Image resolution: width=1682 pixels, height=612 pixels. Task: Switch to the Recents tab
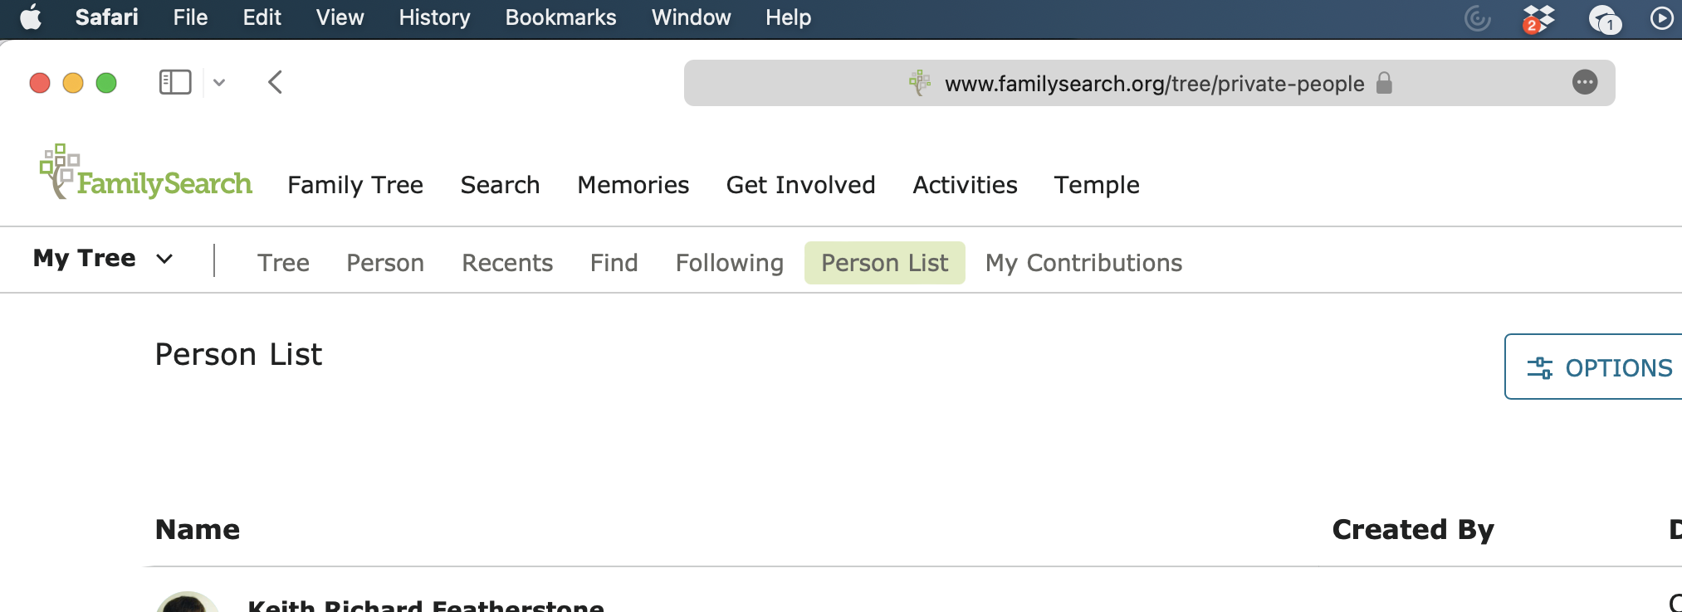point(506,262)
